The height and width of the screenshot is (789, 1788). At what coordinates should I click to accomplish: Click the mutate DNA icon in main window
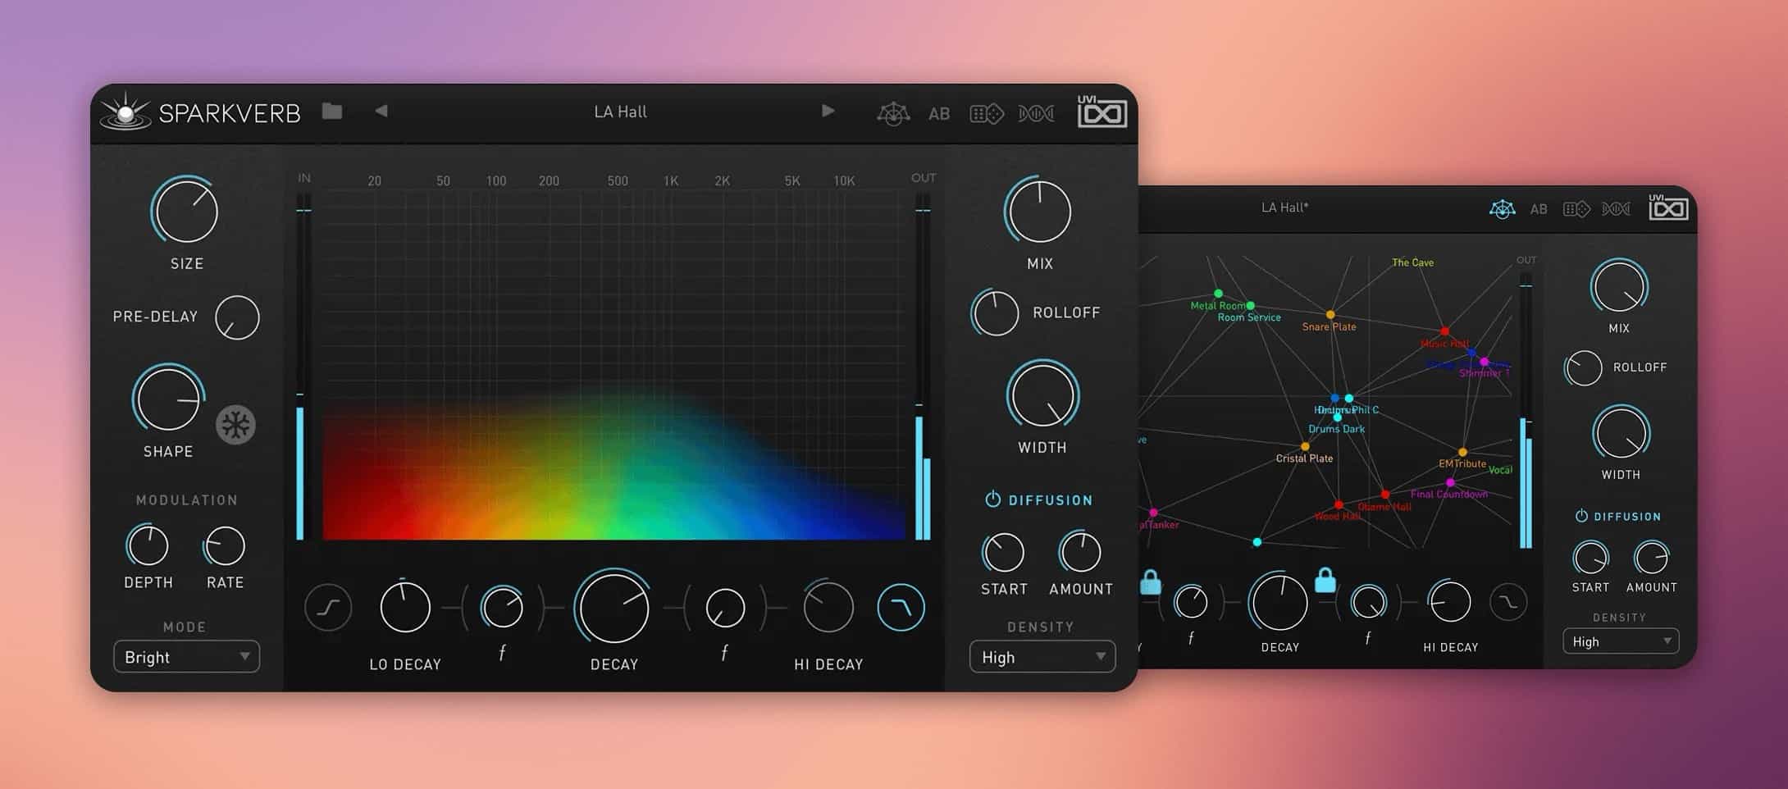click(1036, 114)
